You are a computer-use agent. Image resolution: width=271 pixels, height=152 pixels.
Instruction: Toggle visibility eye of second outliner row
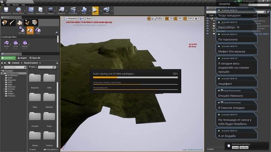(207, 21)
